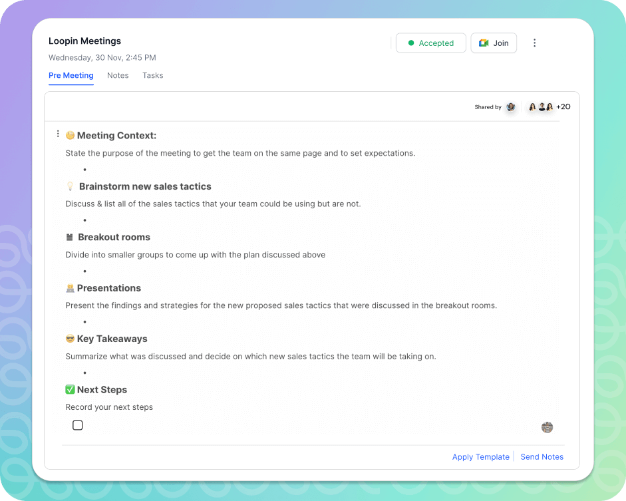Open block menu beside Meeting Context
Screen dimensions: 626x501
click(58, 134)
